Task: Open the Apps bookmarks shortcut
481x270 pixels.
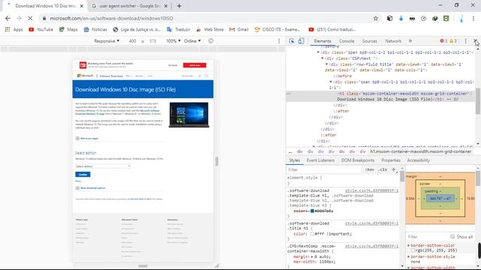Action: (x=14, y=29)
